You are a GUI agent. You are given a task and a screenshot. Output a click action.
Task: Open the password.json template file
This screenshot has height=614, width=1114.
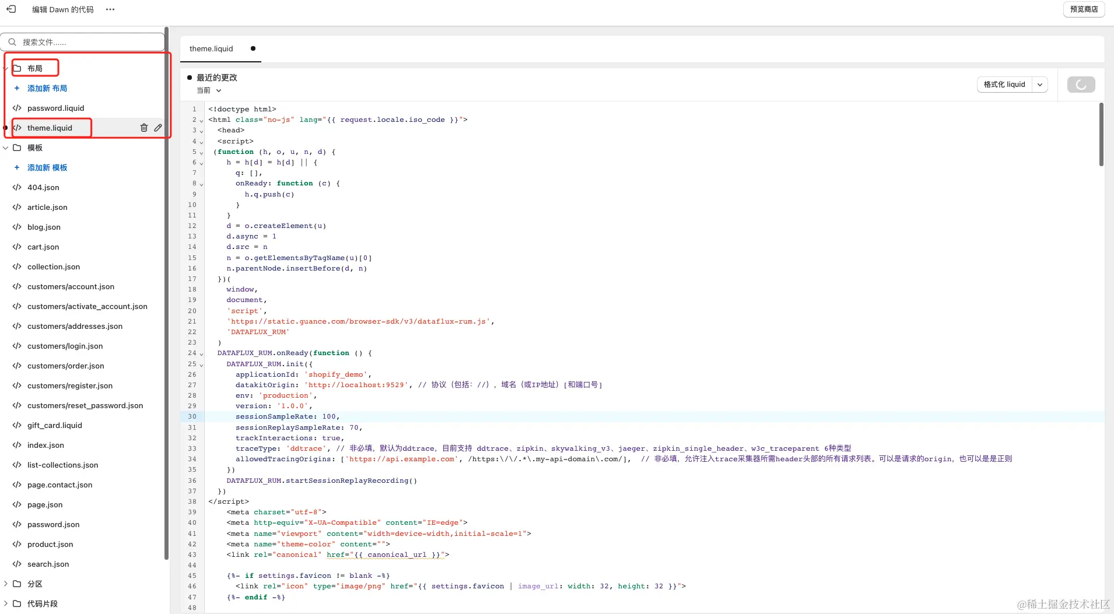coord(53,525)
